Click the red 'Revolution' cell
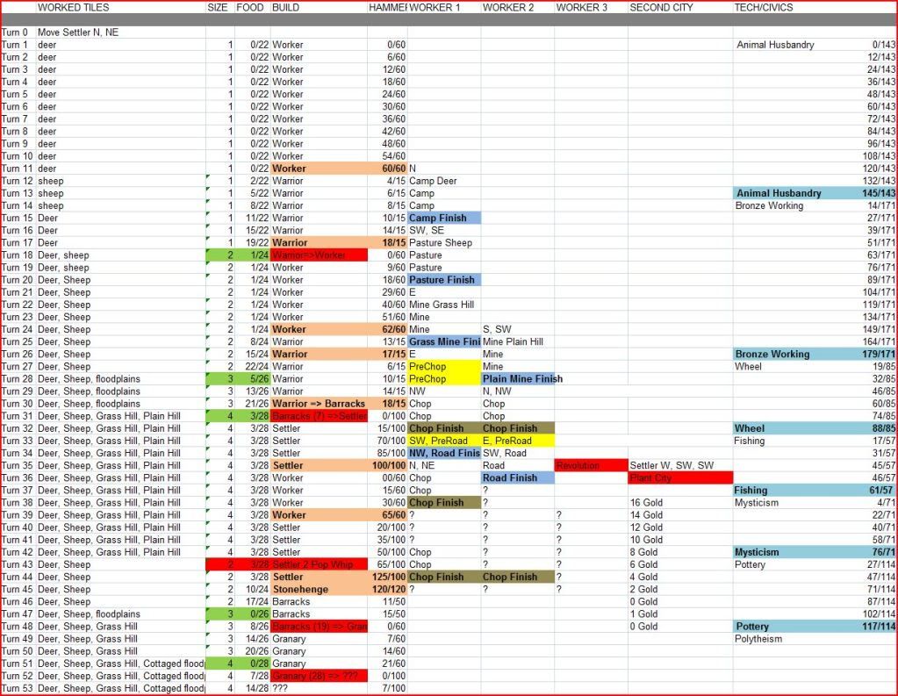 pos(591,465)
